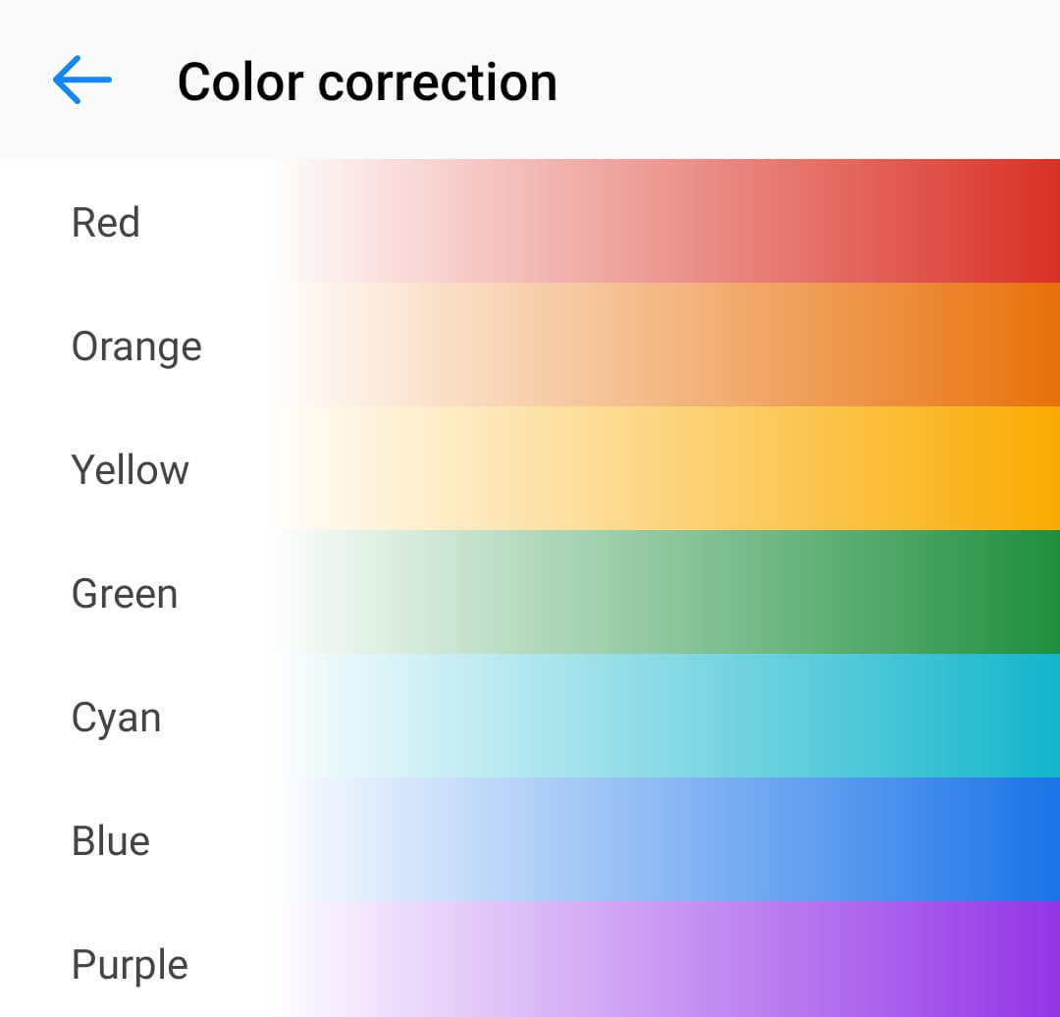The width and height of the screenshot is (1060, 1017).
Task: Tap the Yellow color label
Action: [130, 470]
